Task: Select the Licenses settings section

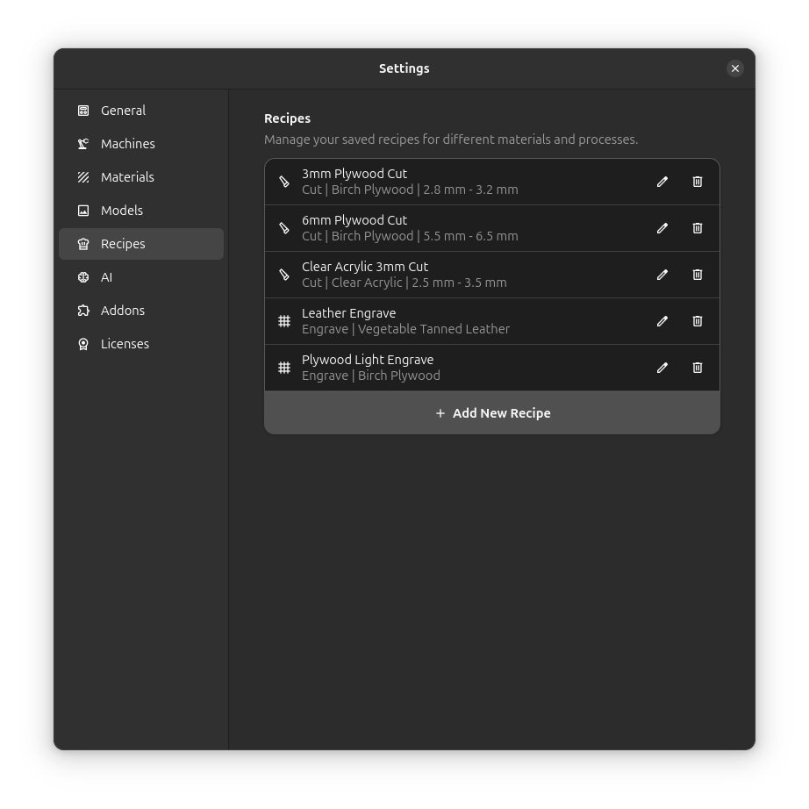Action: (125, 343)
